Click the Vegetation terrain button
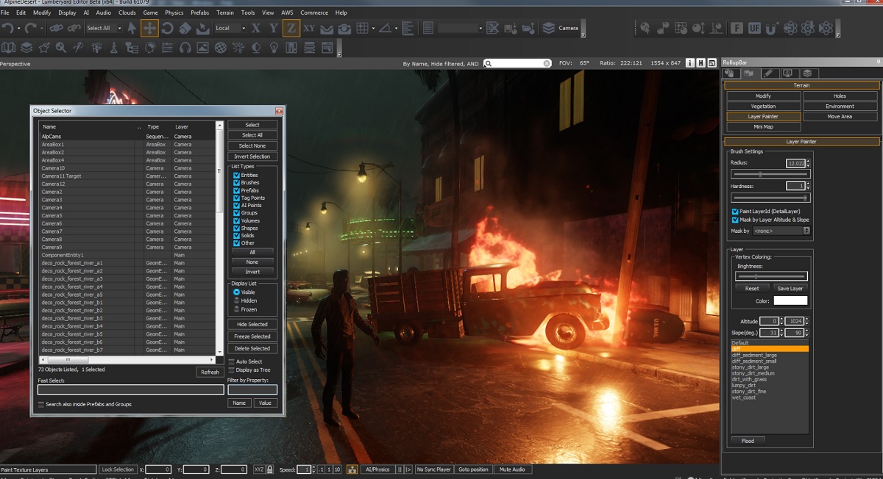Viewport: 883px width, 479px height. pos(763,107)
